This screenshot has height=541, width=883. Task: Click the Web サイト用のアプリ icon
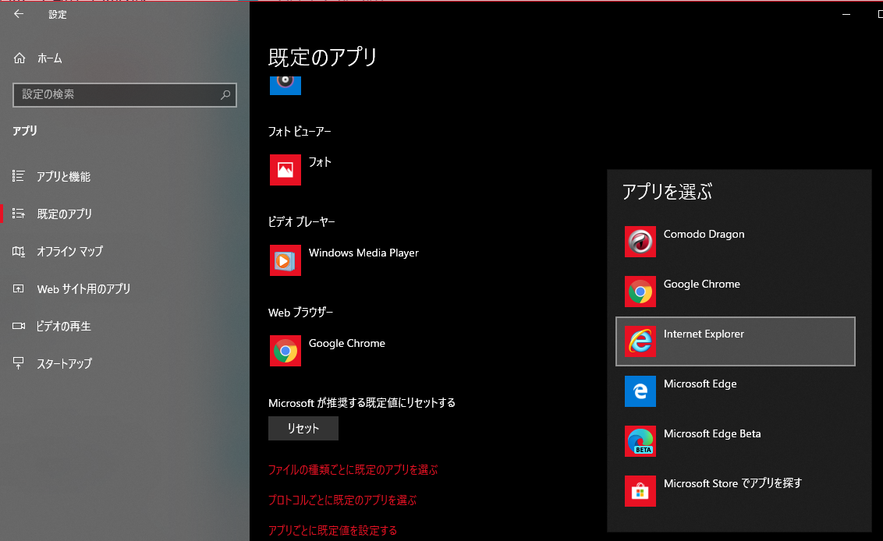point(19,288)
